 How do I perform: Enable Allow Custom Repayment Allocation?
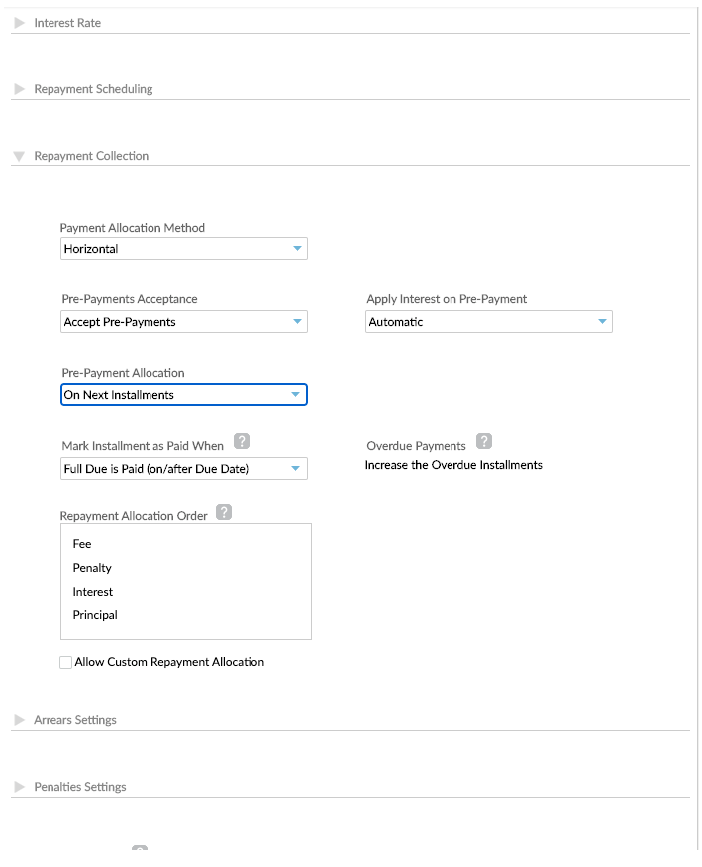[65, 662]
